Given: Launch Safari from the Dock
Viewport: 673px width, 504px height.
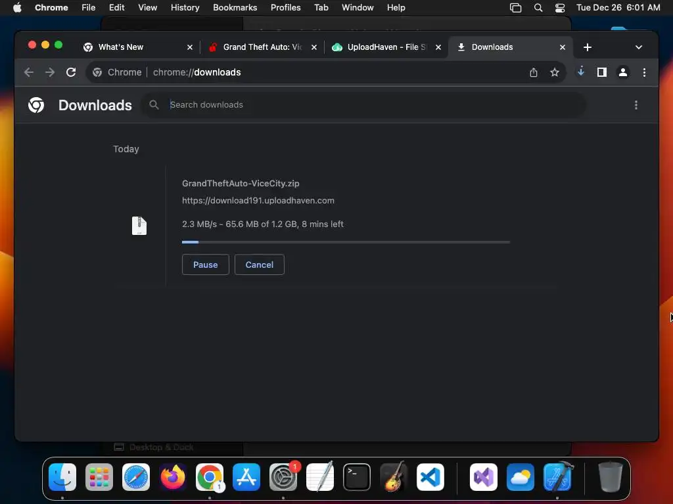Looking at the screenshot, I should [136, 477].
